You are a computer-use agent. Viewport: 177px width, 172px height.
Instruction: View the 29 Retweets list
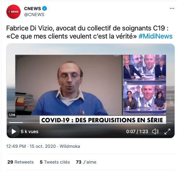(21, 162)
